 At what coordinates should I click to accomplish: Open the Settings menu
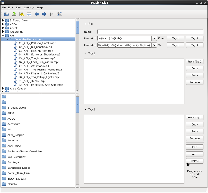pyautogui.click(x=29, y=7)
